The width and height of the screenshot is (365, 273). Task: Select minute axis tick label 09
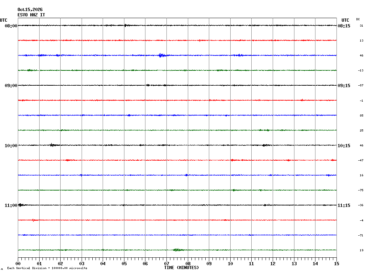[x=209, y=263]
